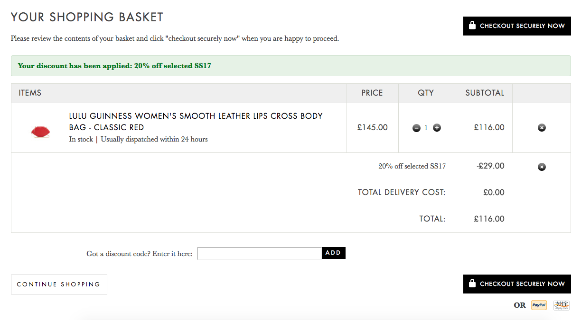
Task: Click the green discount applied banner
Action: click(290, 66)
